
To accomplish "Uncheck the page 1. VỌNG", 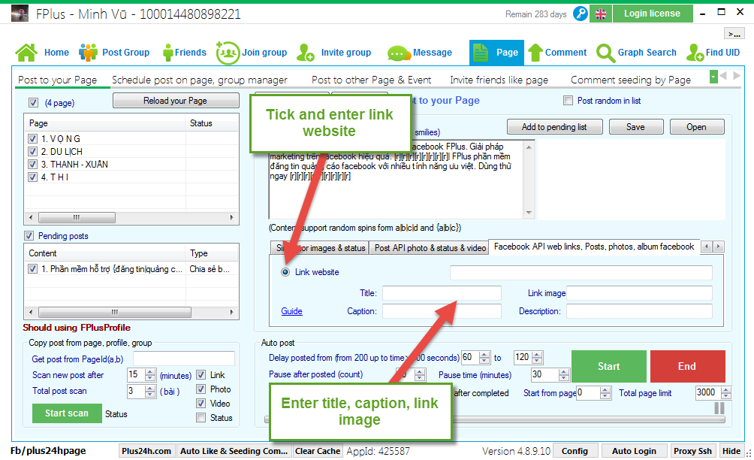I will [x=33, y=139].
